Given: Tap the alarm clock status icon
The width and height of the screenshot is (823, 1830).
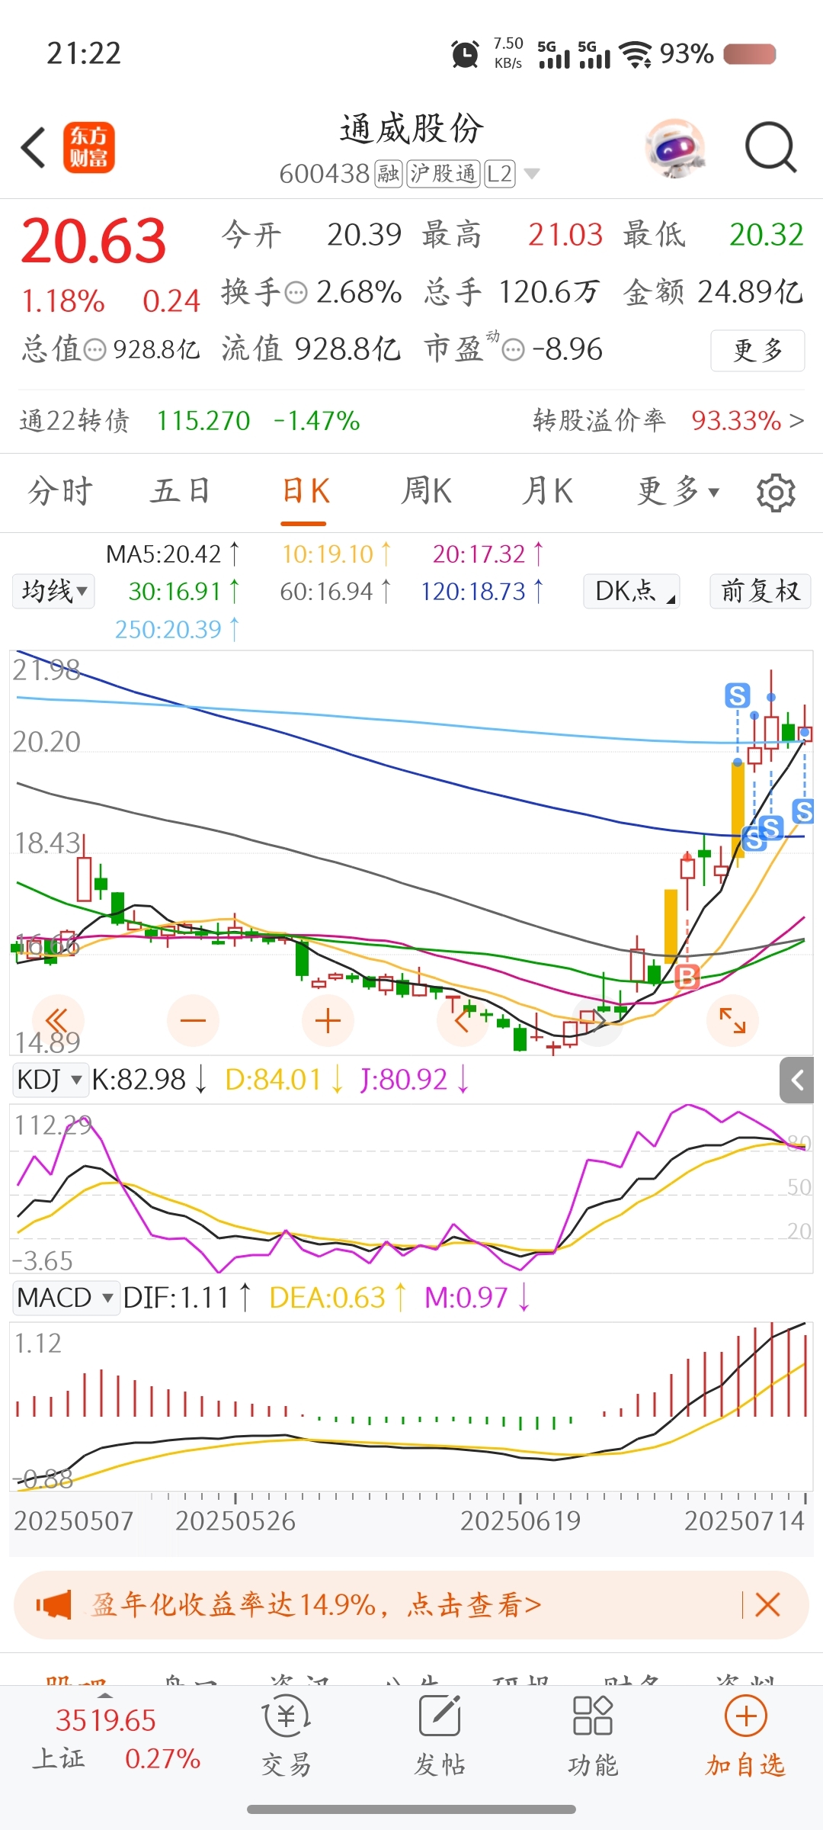Looking at the screenshot, I should click(x=465, y=54).
